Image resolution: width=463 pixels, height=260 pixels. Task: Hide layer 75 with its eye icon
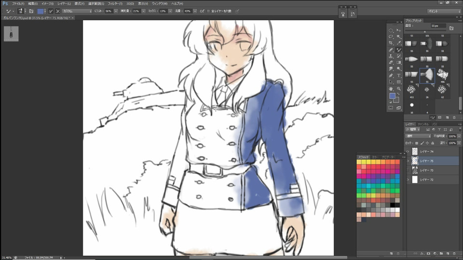tap(408, 161)
